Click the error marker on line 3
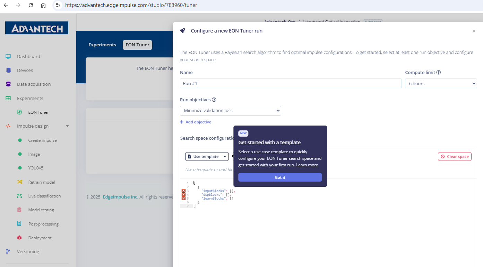Screen dimensions: 483x267 coord(184,191)
